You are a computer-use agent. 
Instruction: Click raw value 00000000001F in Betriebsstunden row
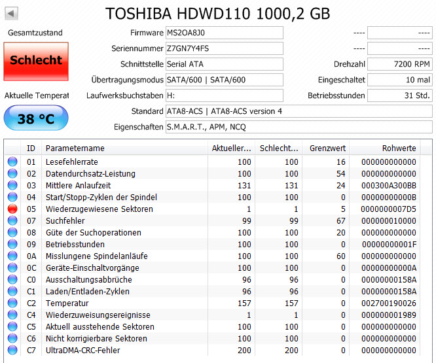coord(389,244)
